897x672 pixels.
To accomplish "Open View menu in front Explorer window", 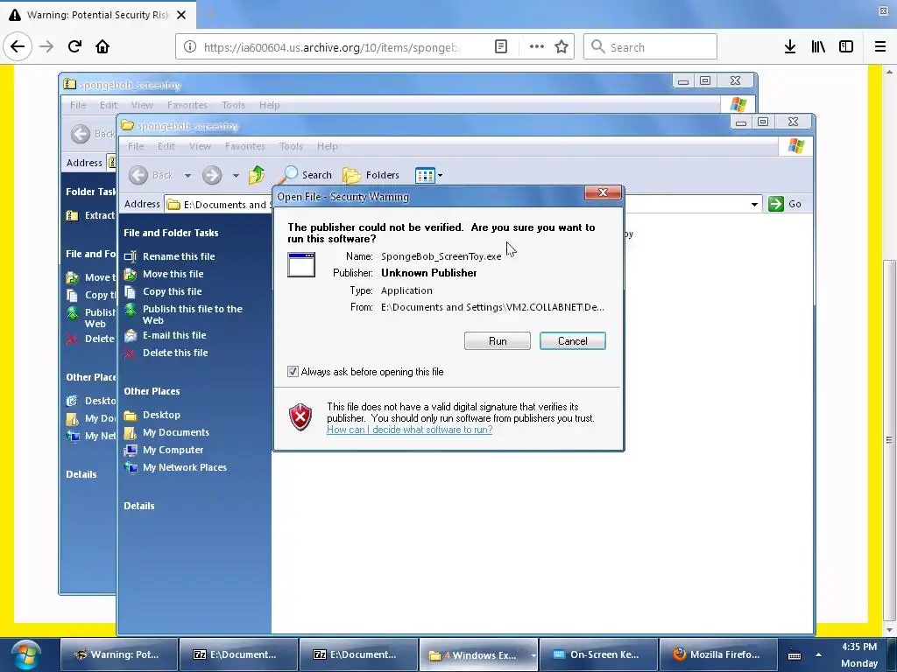I will (x=201, y=146).
